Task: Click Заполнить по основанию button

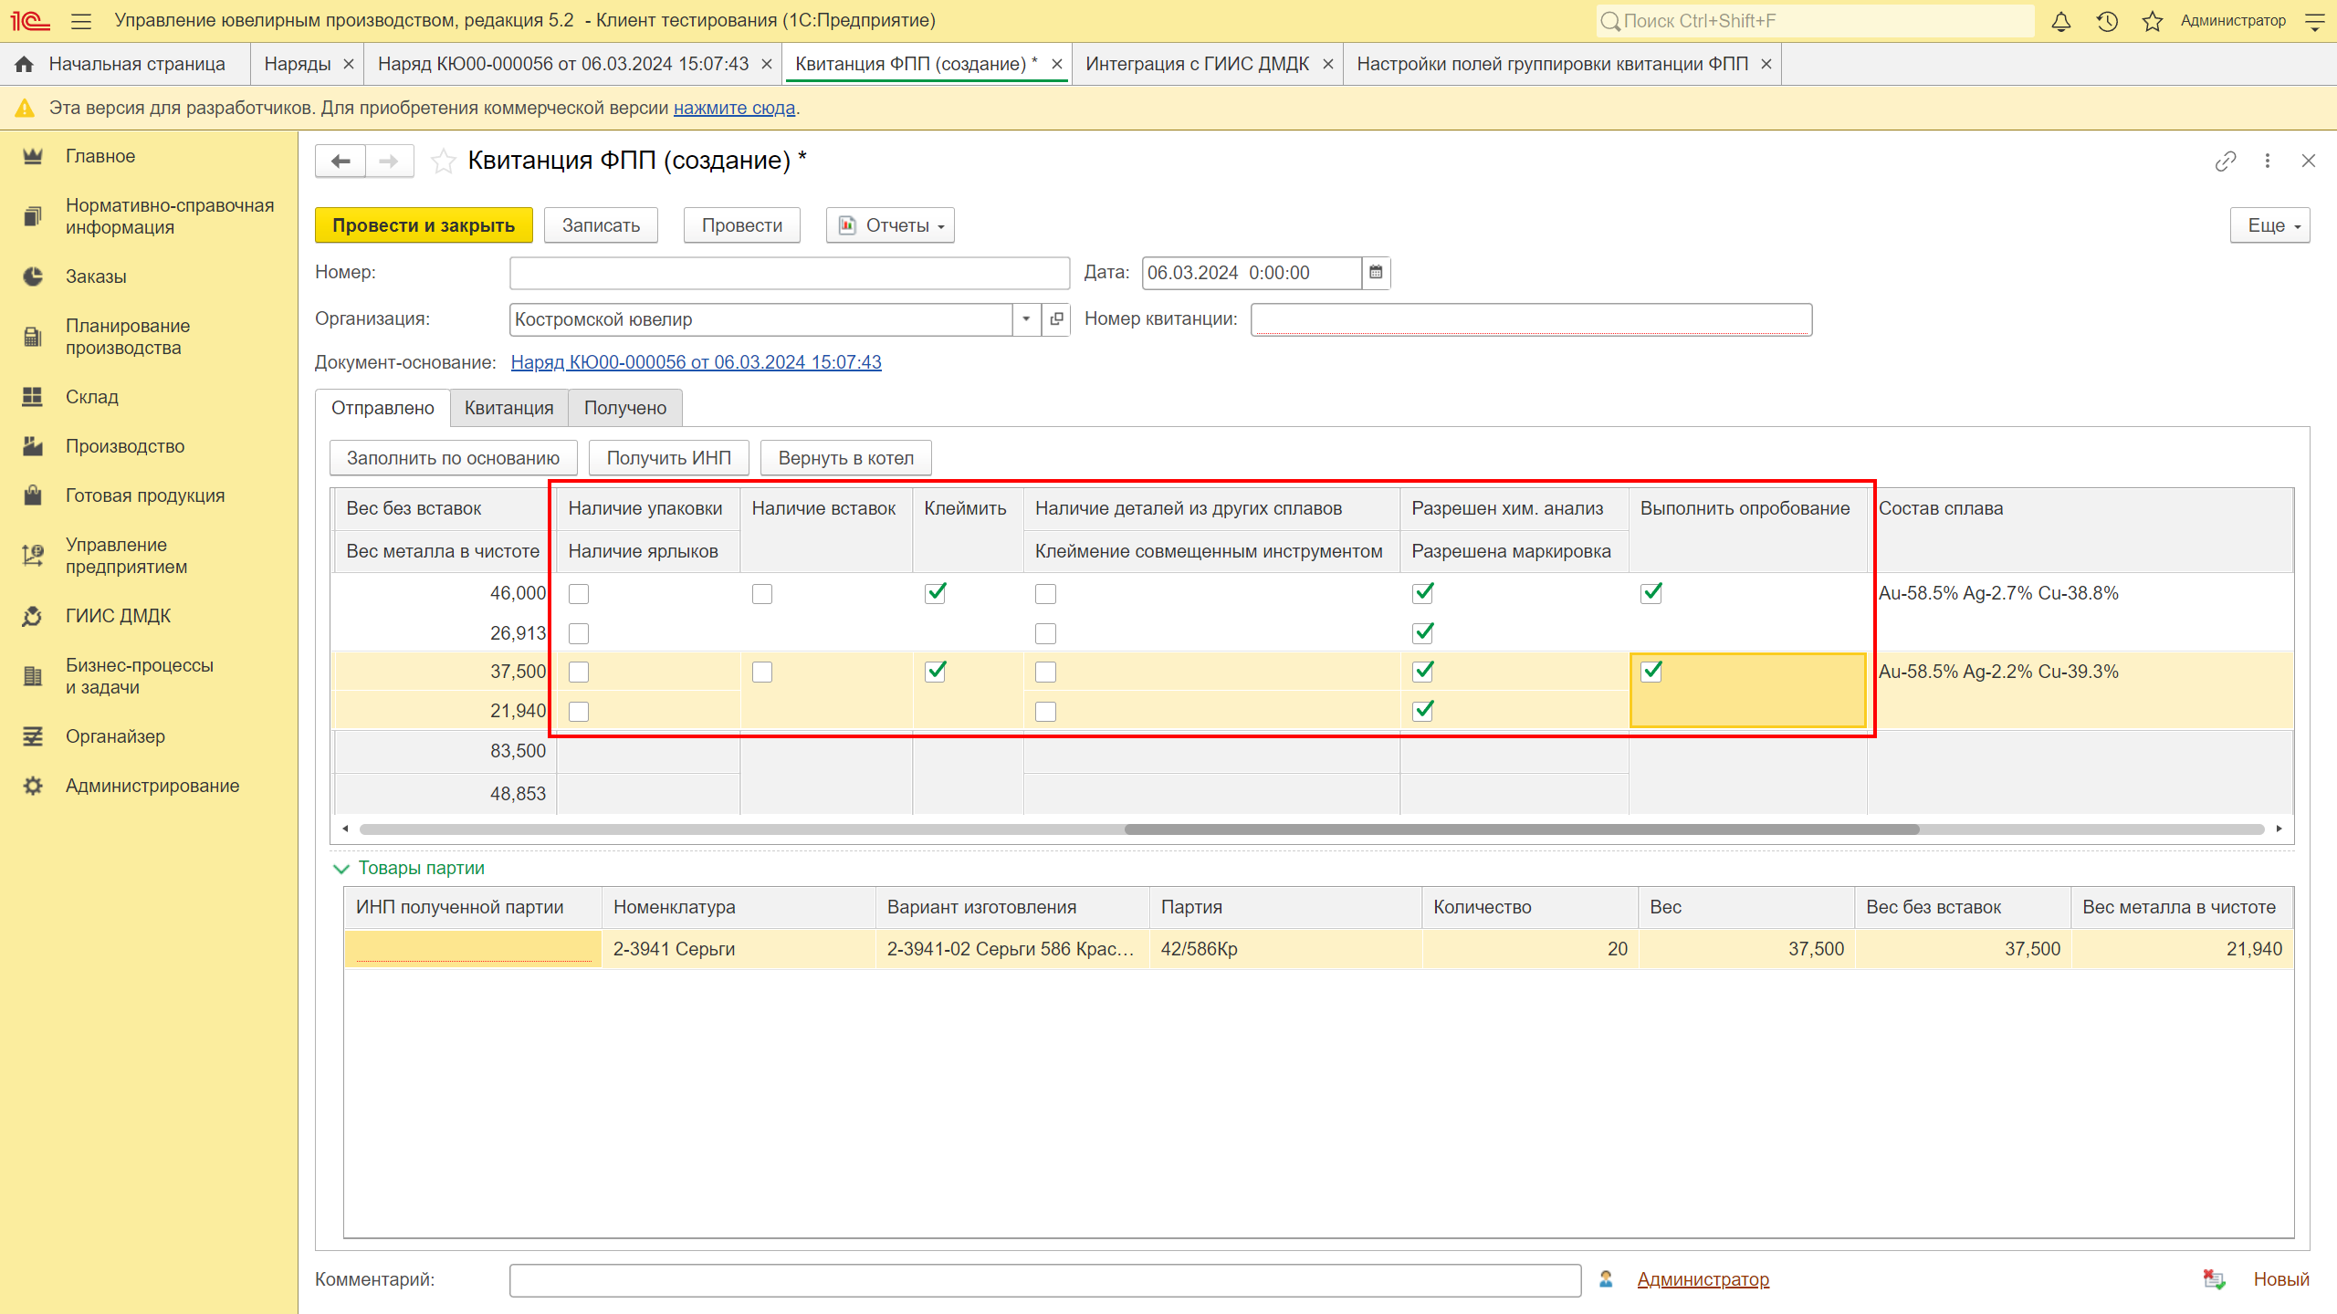Action: pyautogui.click(x=454, y=458)
